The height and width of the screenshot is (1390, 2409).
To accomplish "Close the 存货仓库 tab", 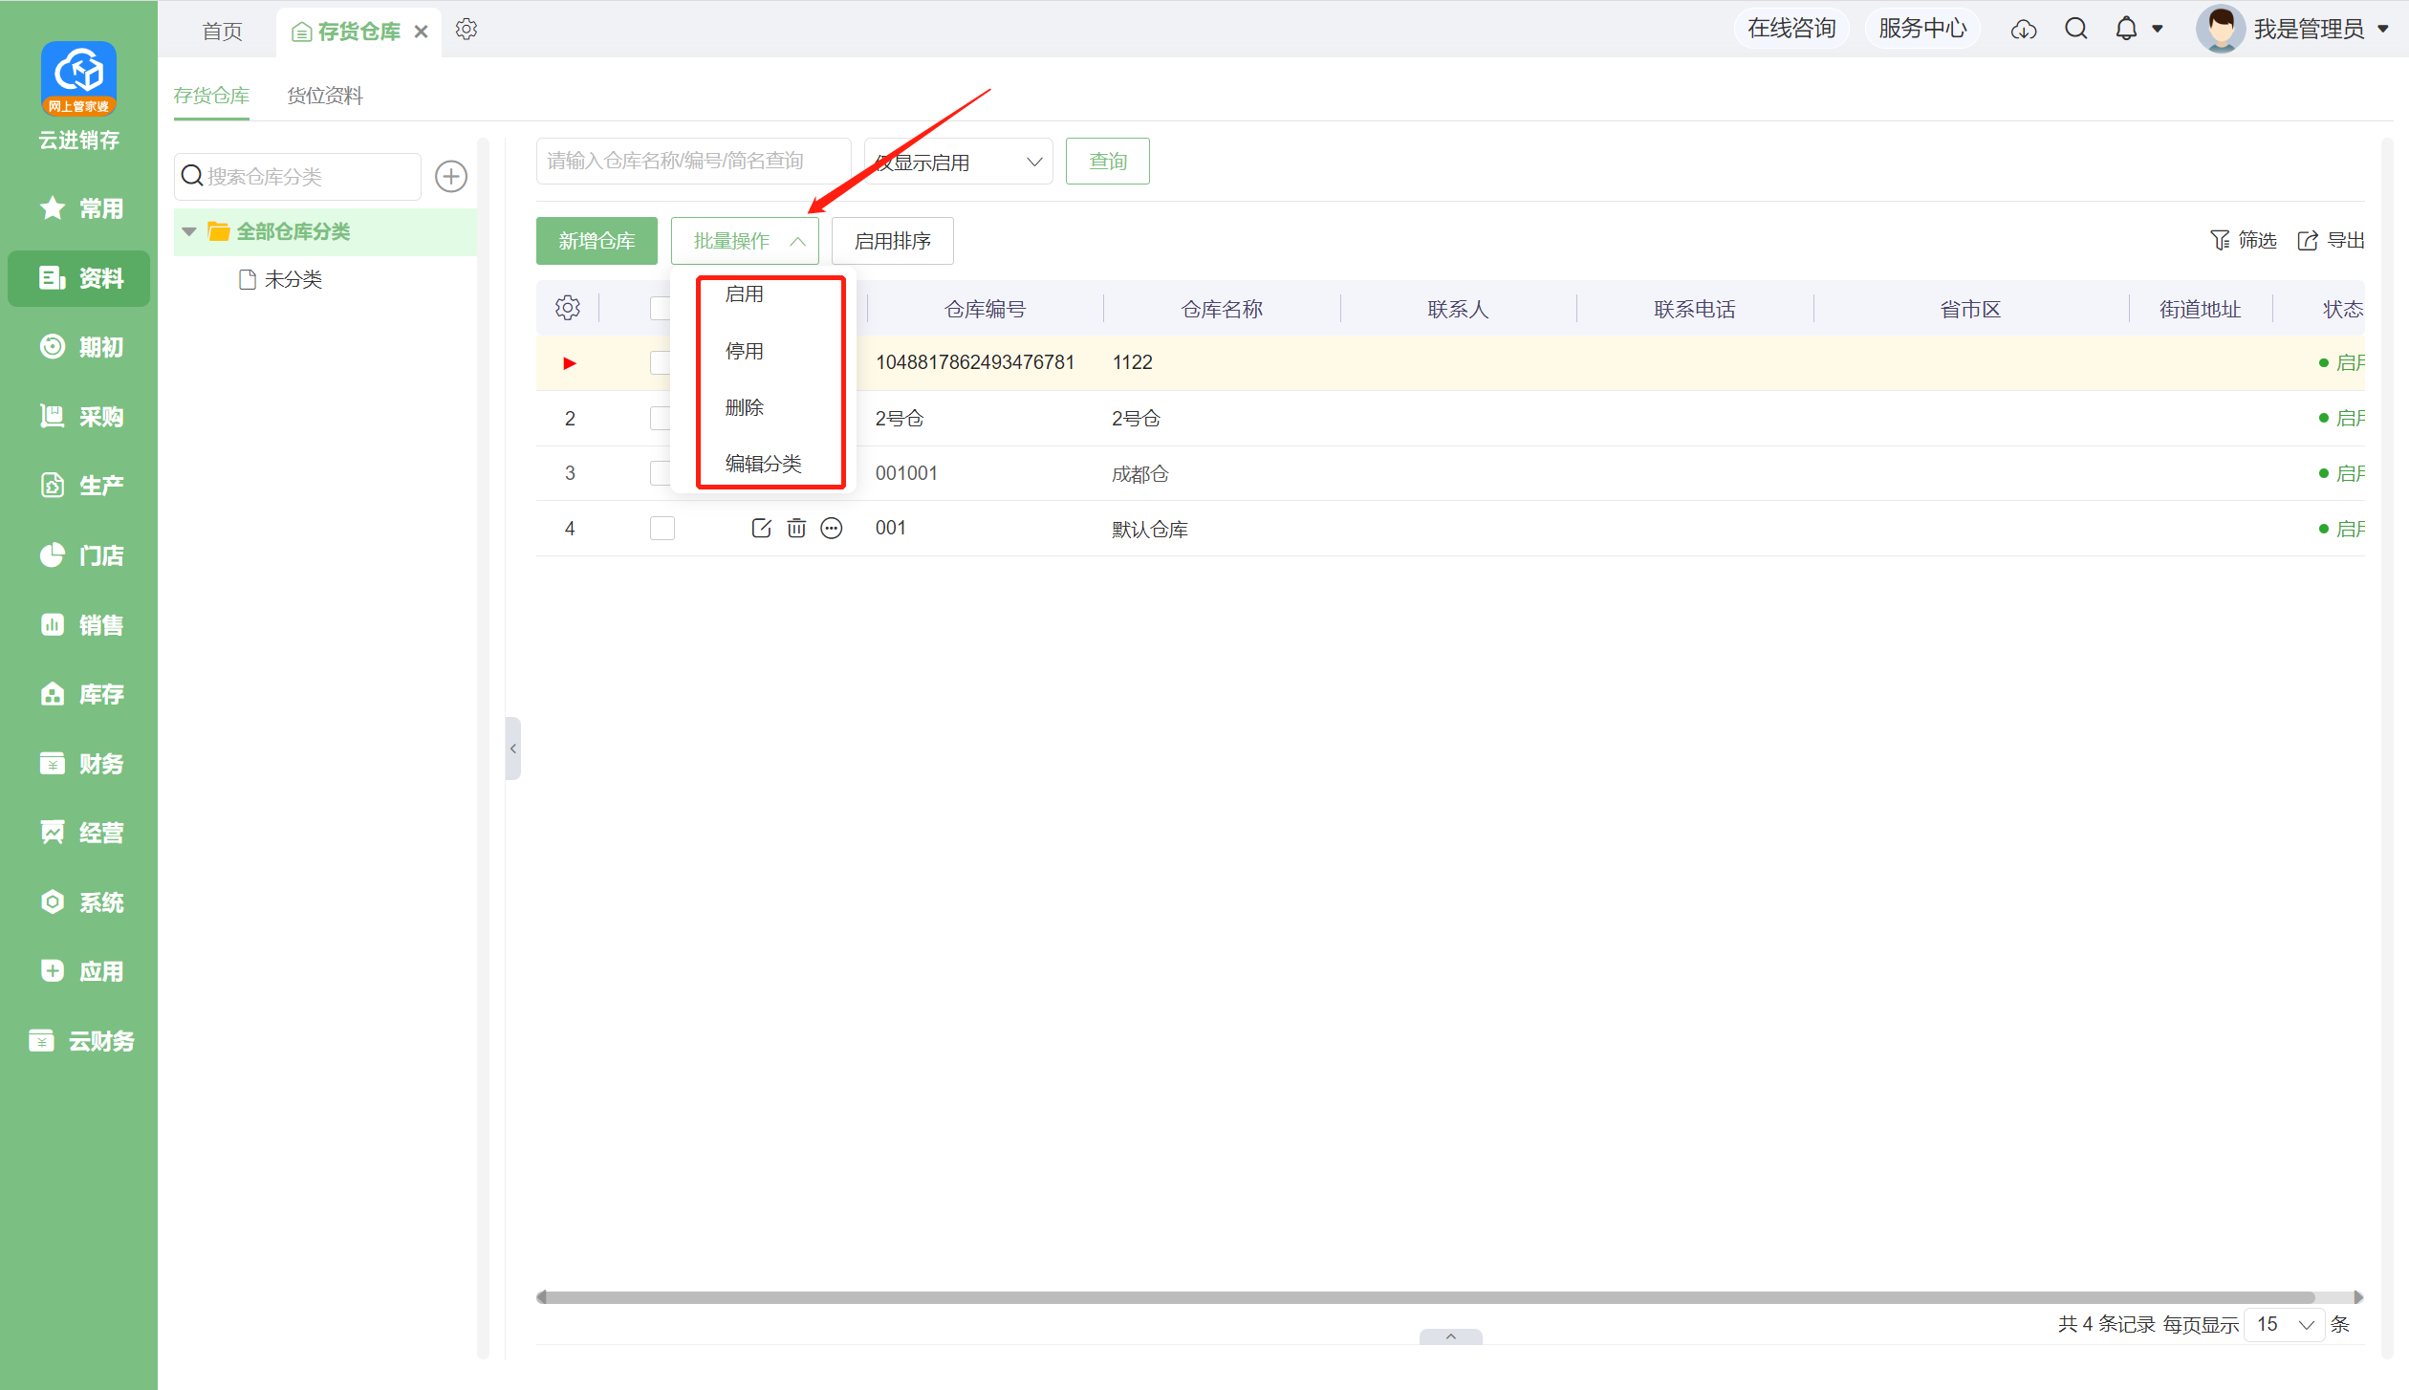I will (421, 32).
